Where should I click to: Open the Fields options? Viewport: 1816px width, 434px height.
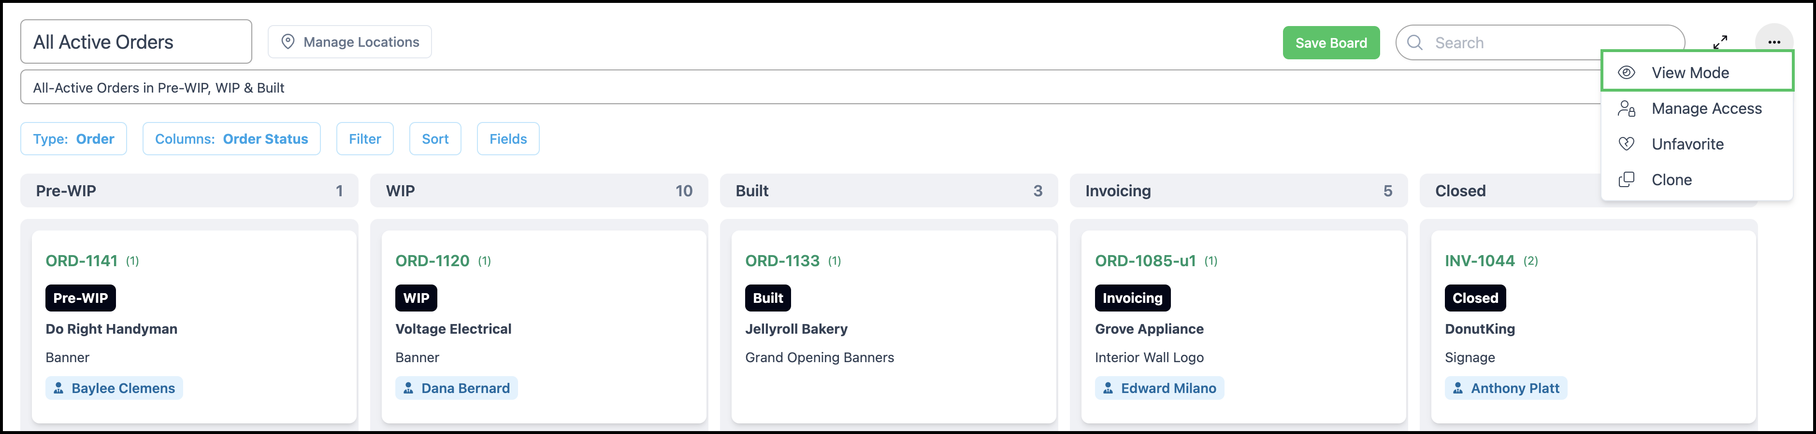coord(507,138)
